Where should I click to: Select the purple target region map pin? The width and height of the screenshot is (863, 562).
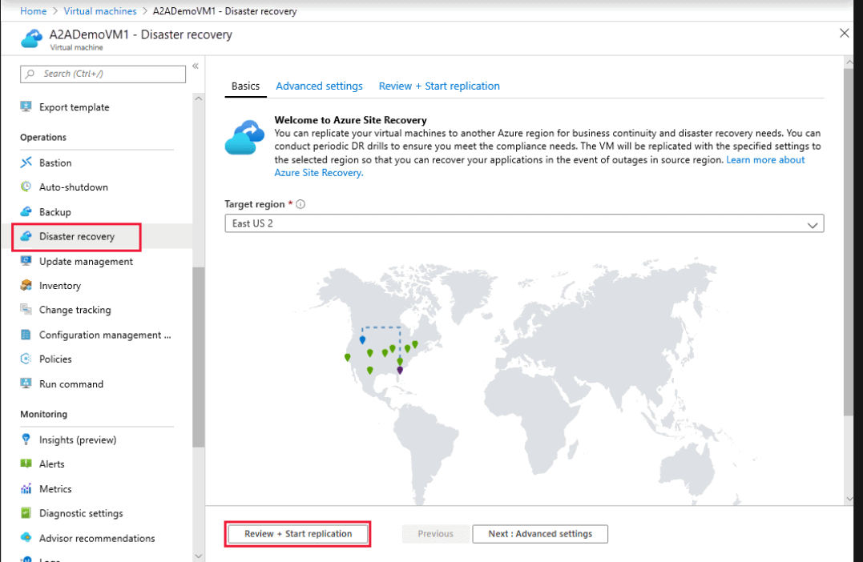(x=400, y=370)
